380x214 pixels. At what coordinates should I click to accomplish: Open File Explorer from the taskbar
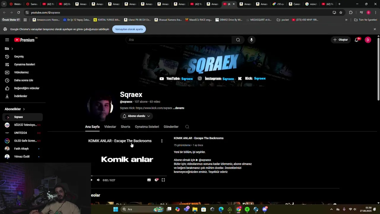[x=195, y=209]
